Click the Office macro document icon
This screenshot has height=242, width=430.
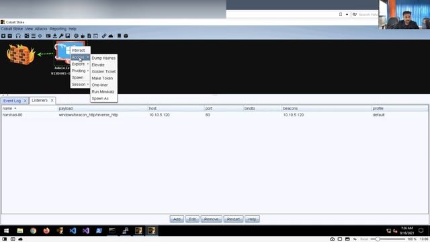89,36
